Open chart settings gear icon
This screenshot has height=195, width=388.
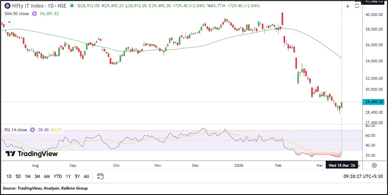[374, 165]
